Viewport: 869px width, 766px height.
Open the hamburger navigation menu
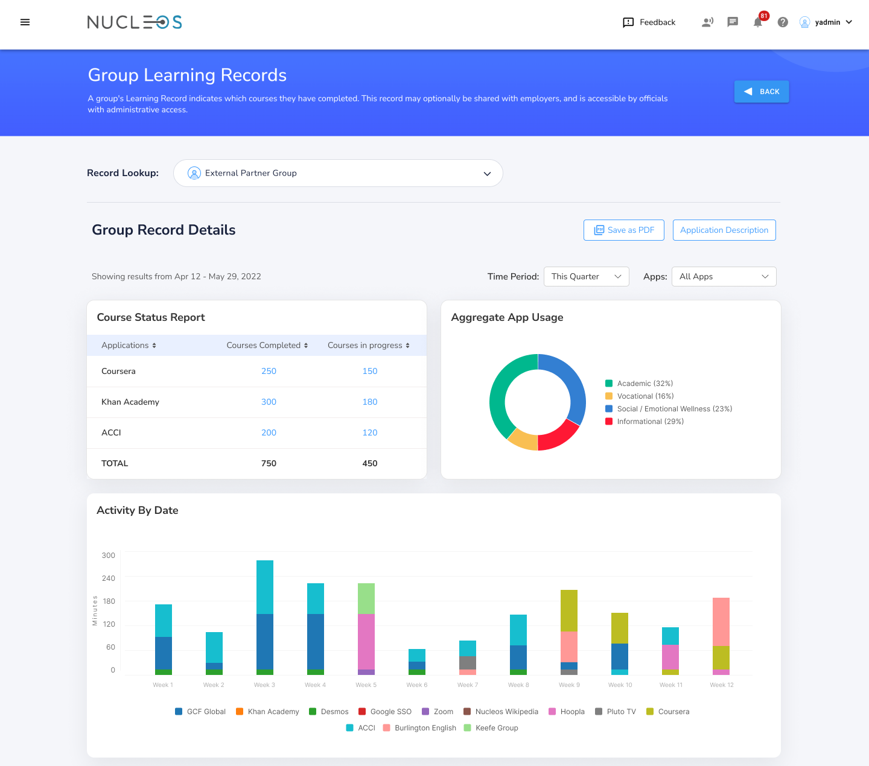[x=25, y=22]
